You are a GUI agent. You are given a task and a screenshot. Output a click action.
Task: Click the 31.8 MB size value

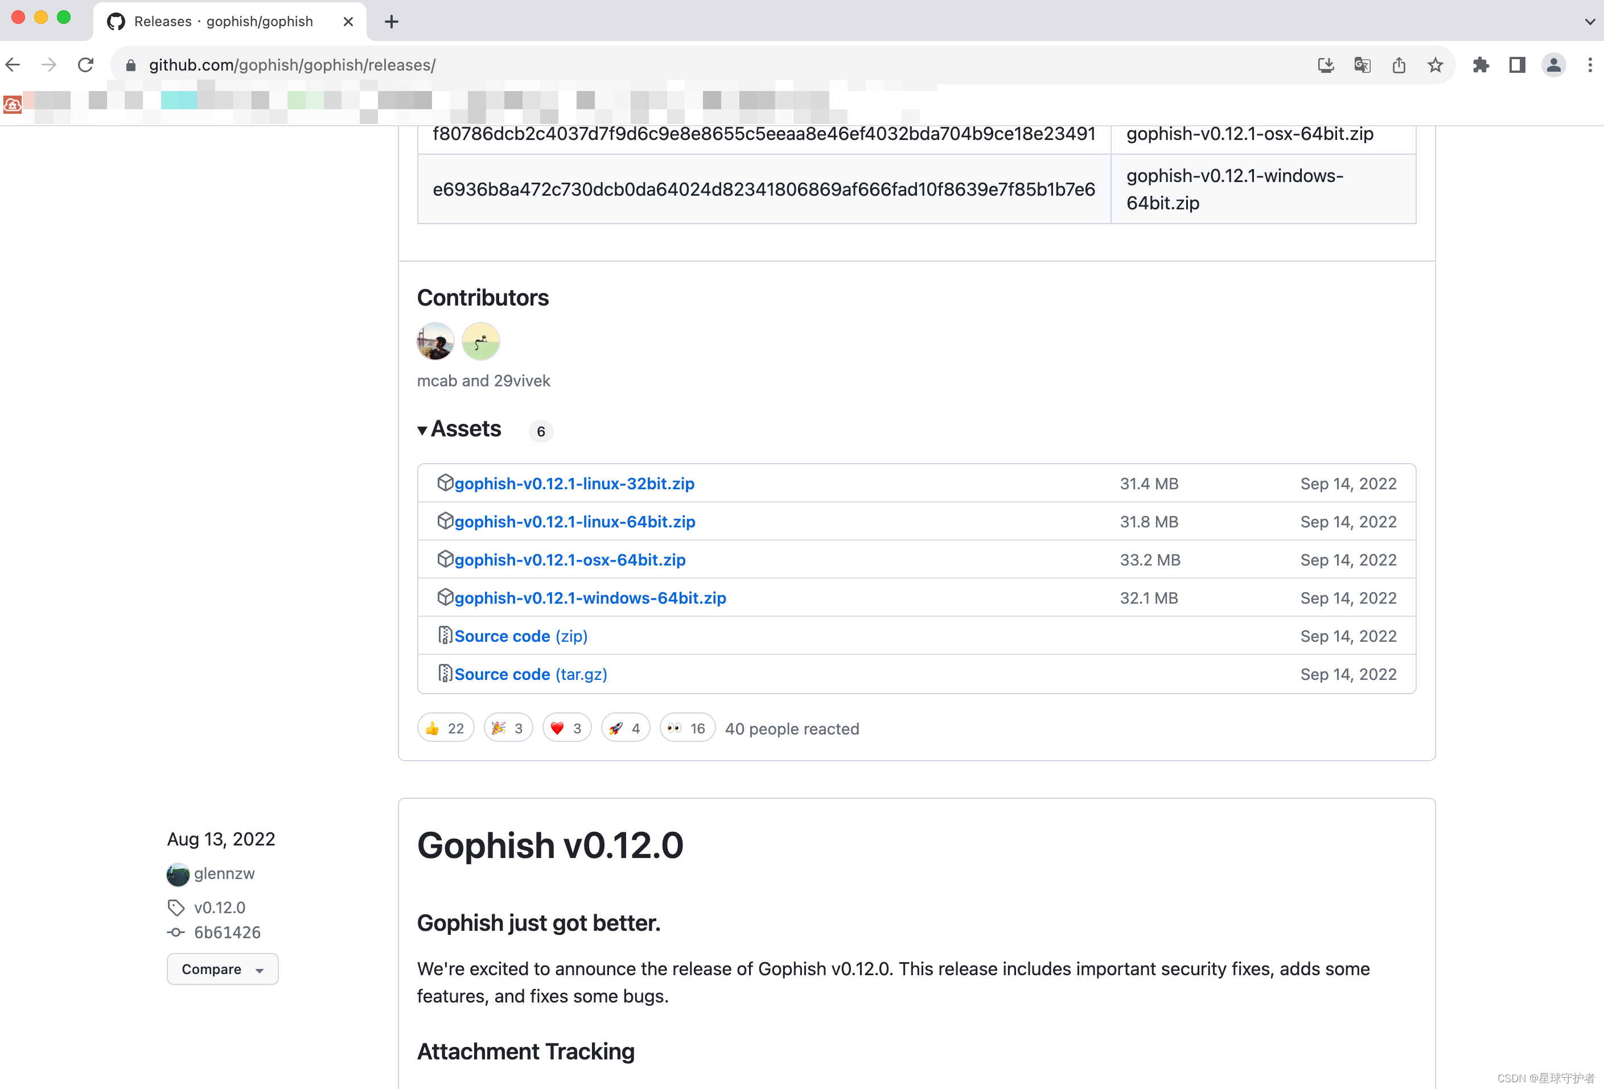(x=1149, y=522)
